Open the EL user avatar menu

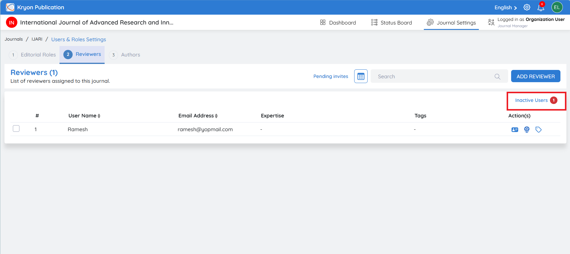(557, 7)
